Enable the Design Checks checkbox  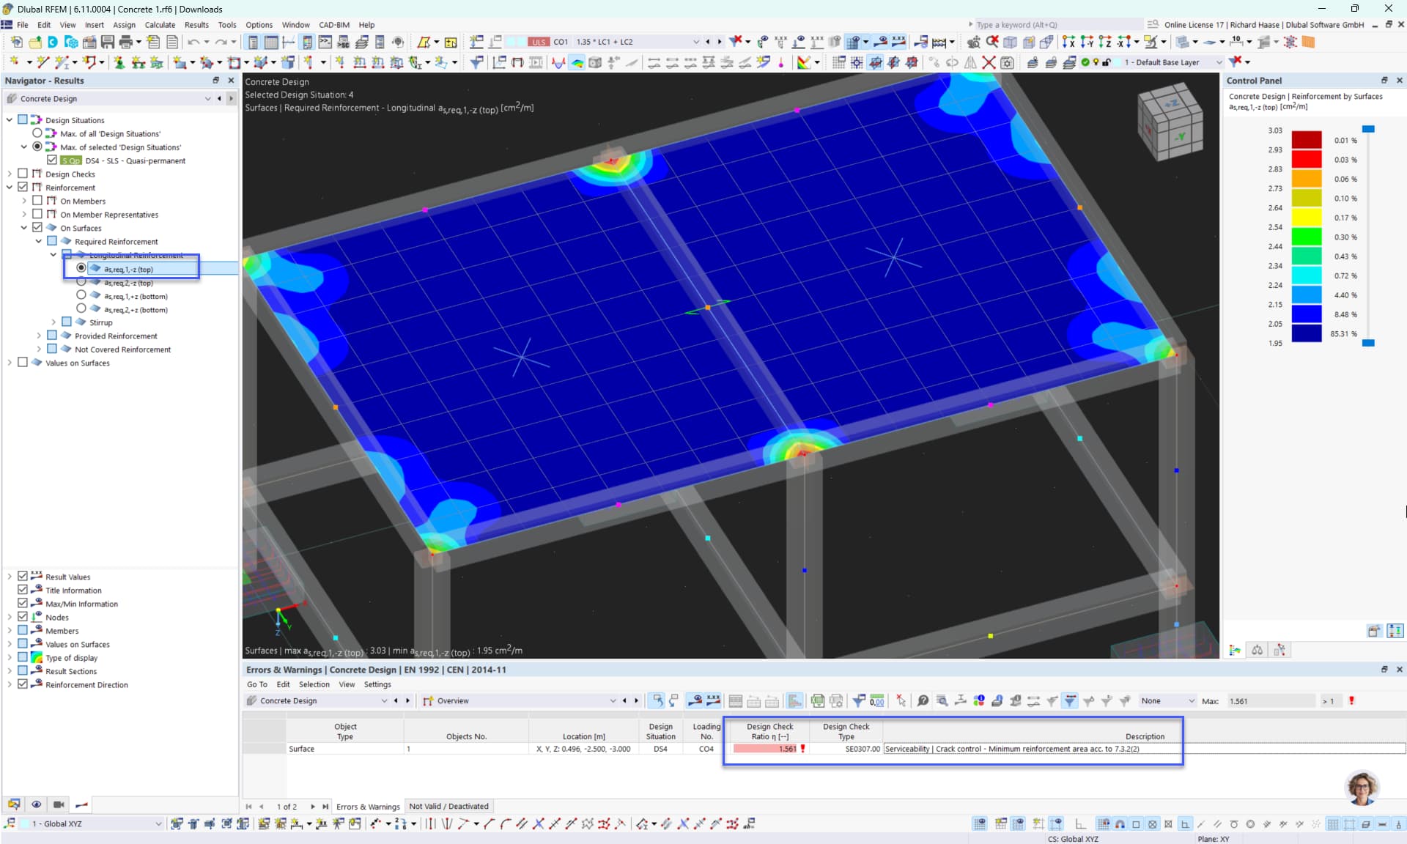pyautogui.click(x=23, y=174)
